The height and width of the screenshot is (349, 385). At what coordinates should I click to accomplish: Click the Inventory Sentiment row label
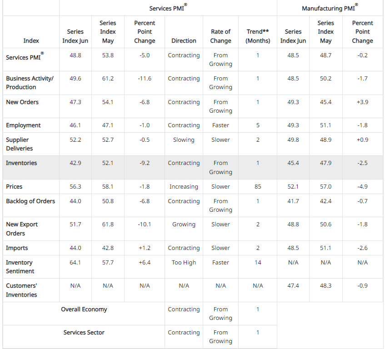[20, 267]
